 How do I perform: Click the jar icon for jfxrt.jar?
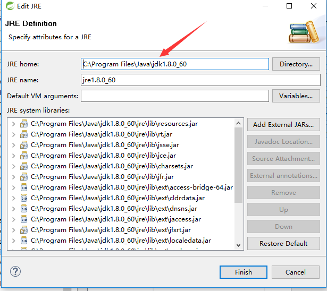coord(24,230)
